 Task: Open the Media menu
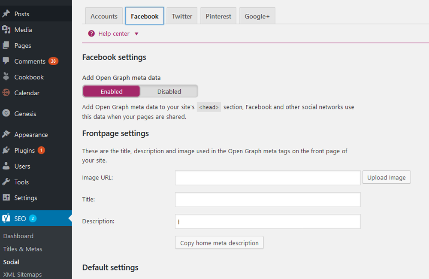point(36,30)
